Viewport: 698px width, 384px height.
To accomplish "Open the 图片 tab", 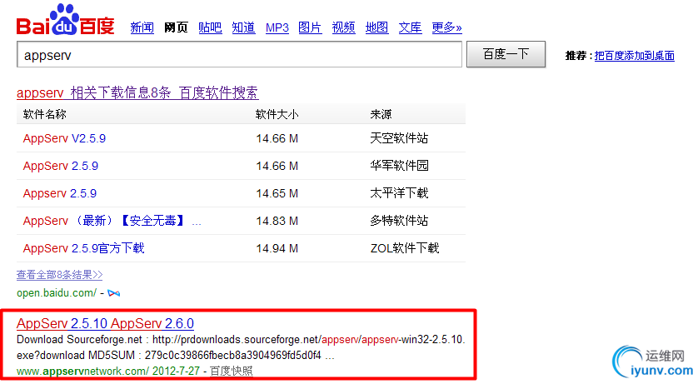I will tap(310, 27).
